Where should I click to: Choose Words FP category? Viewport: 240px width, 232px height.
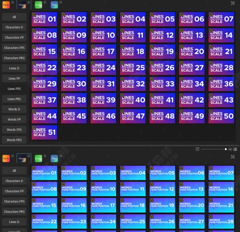pyautogui.click(x=14, y=119)
